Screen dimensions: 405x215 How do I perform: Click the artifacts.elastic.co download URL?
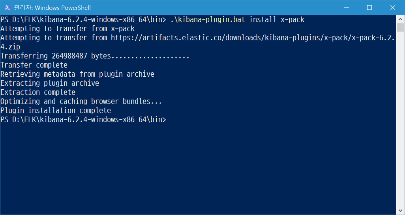point(253,38)
